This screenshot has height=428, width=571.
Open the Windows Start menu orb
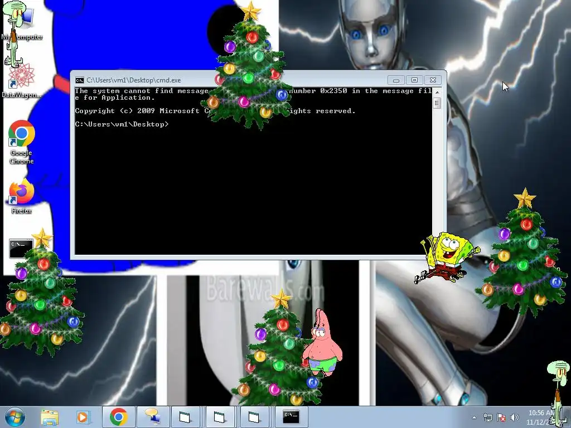pyautogui.click(x=15, y=417)
